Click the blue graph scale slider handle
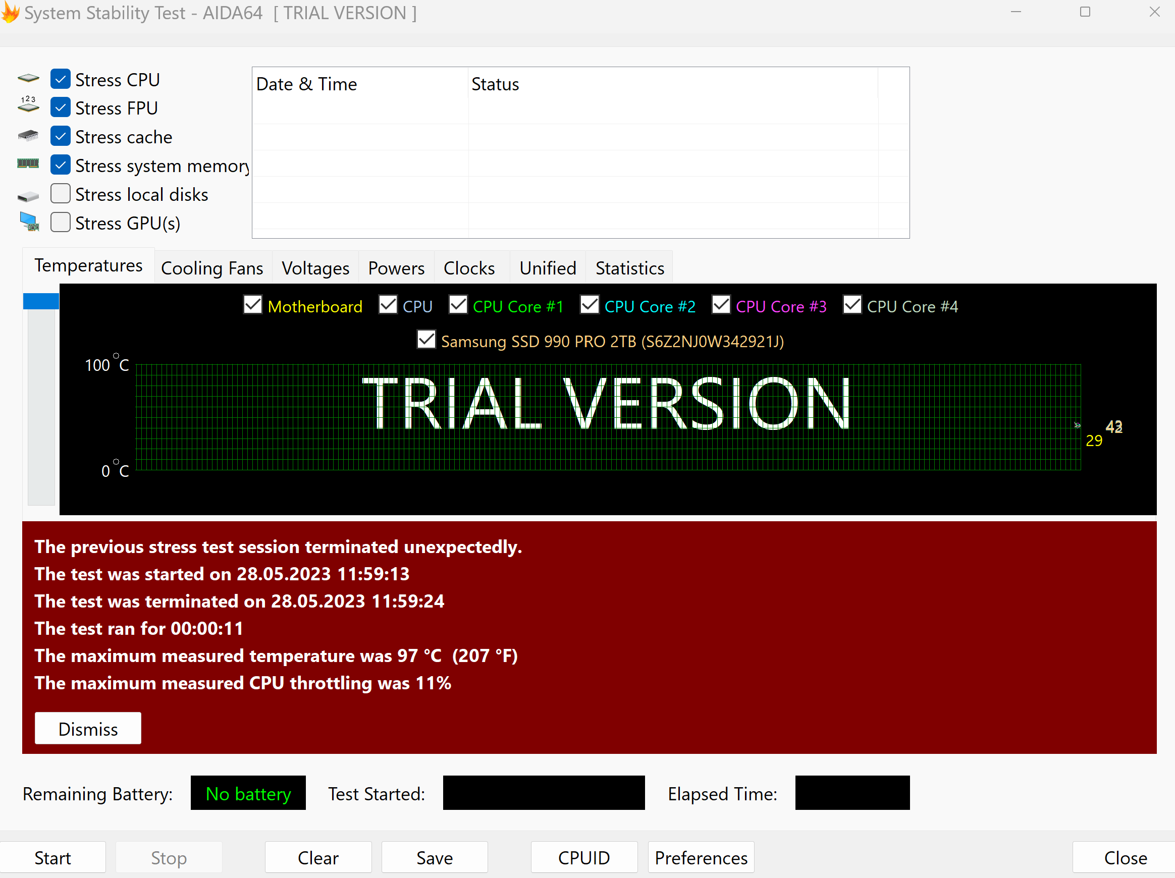 41,301
